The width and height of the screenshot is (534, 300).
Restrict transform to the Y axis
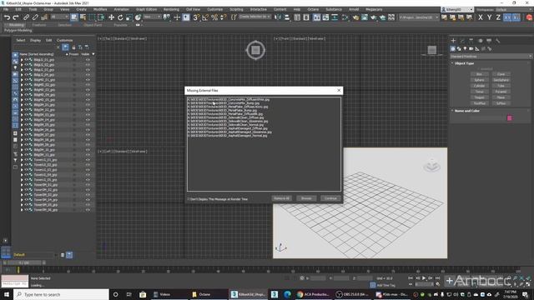(x=489, y=17)
